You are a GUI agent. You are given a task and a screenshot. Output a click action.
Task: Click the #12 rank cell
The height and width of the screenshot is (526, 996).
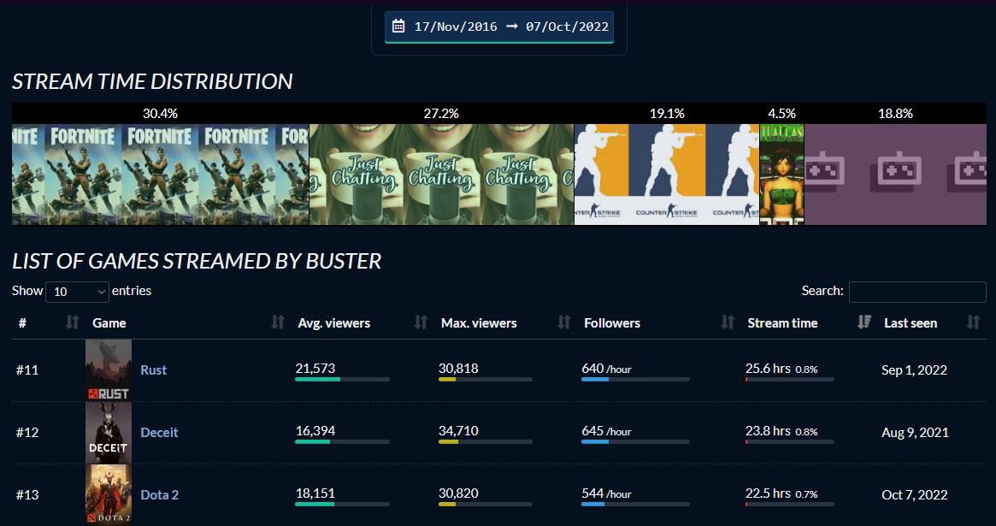(27, 432)
